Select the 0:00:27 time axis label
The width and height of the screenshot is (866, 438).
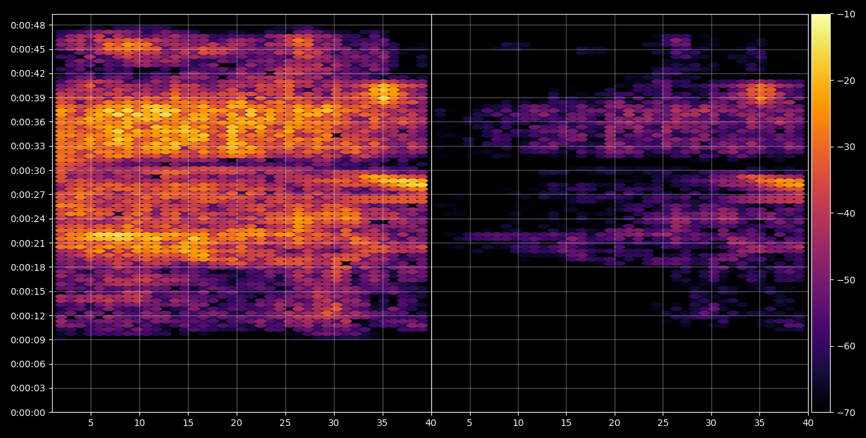pyautogui.click(x=28, y=195)
